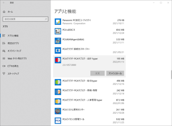Click the vertical scrollbar thumb

171,75
